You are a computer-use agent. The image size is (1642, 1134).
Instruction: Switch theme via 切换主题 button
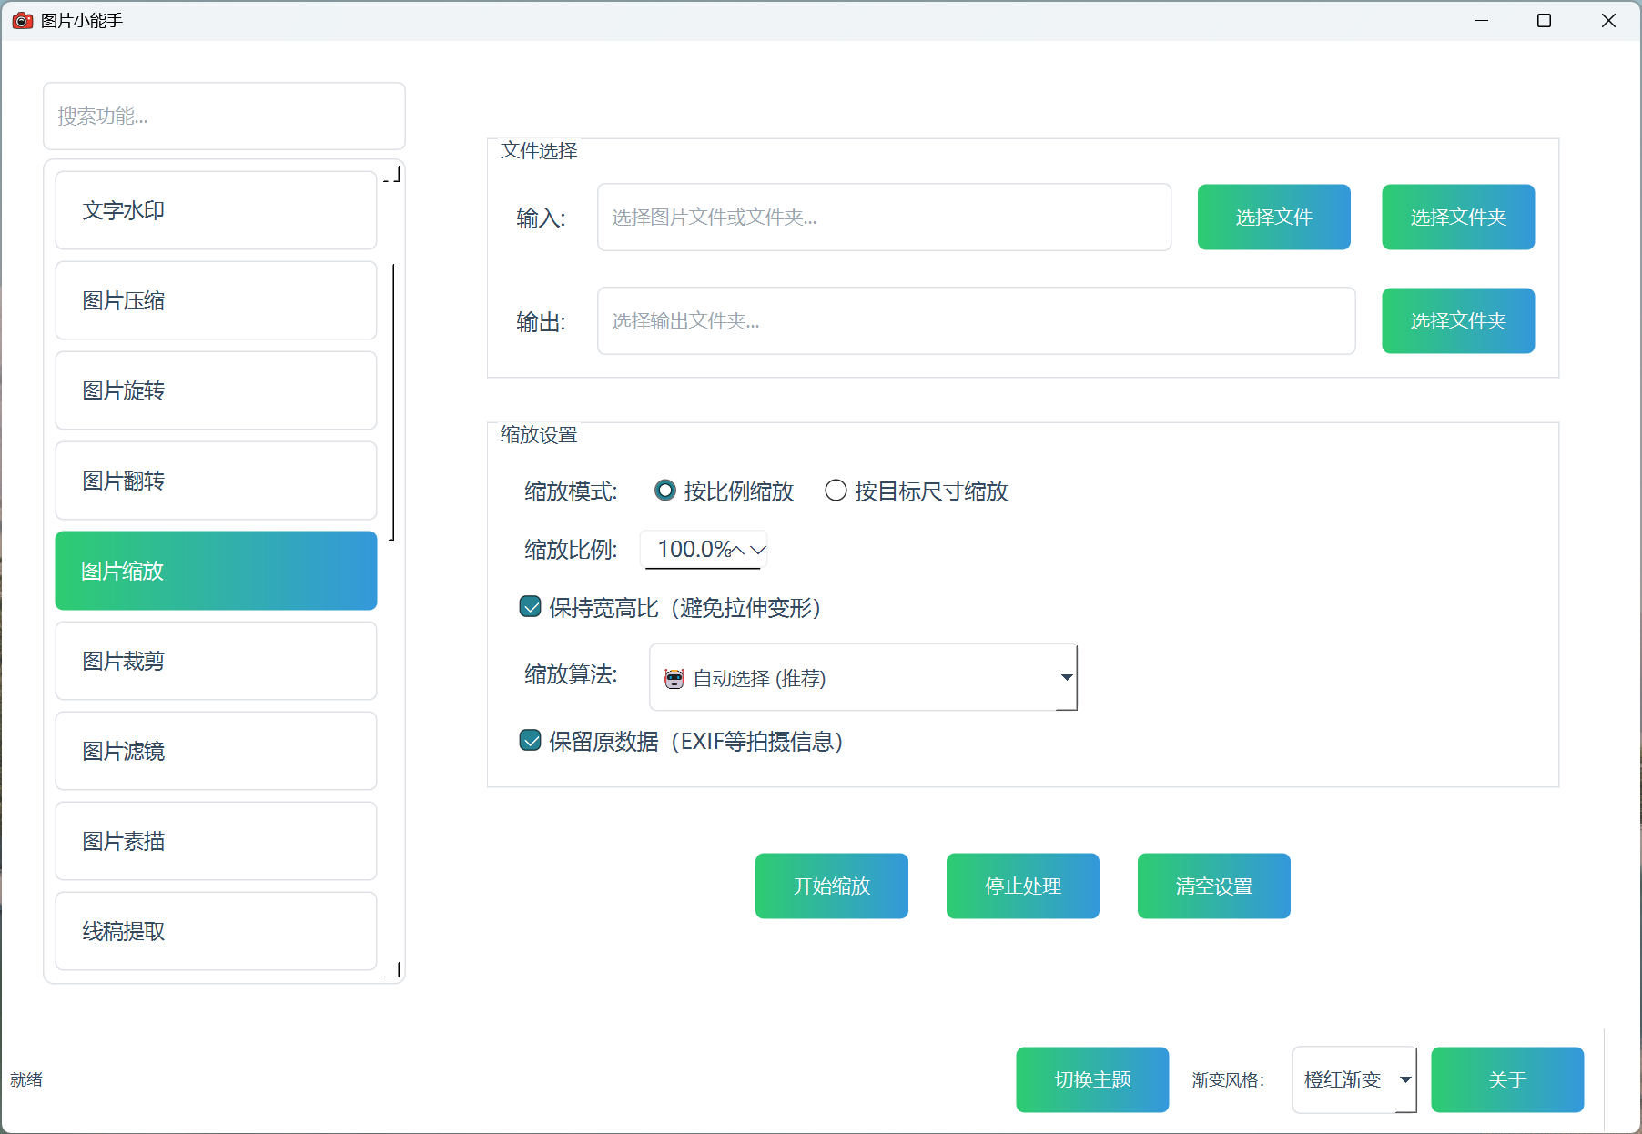[x=1092, y=1079]
